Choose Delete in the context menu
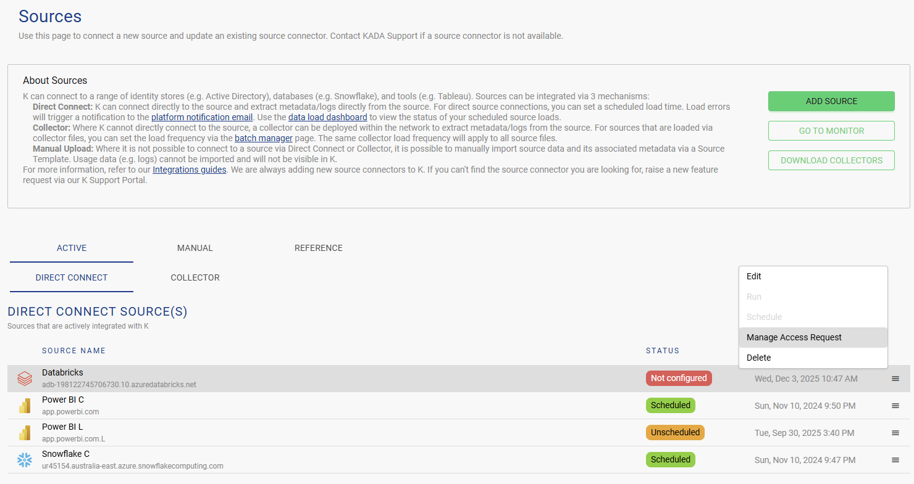This screenshot has width=914, height=484. click(758, 358)
